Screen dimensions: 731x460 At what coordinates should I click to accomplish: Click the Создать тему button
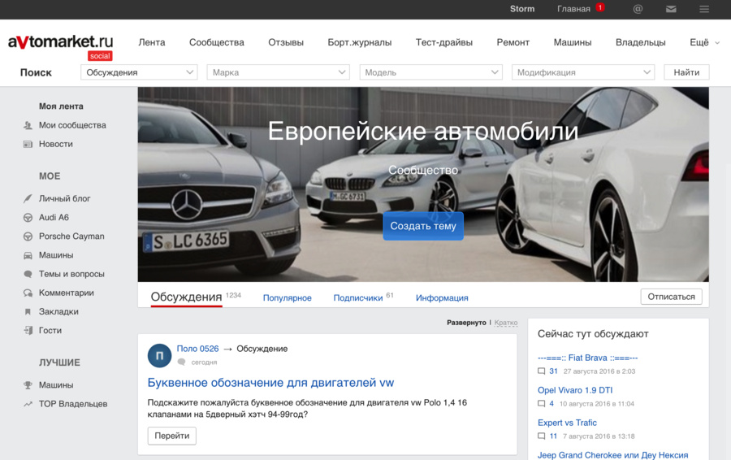point(423,226)
